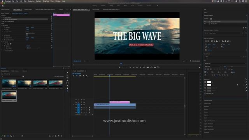
Task: Select the Razor tool
Action: click(x=67, y=80)
